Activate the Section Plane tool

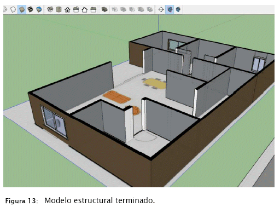(x=161, y=9)
